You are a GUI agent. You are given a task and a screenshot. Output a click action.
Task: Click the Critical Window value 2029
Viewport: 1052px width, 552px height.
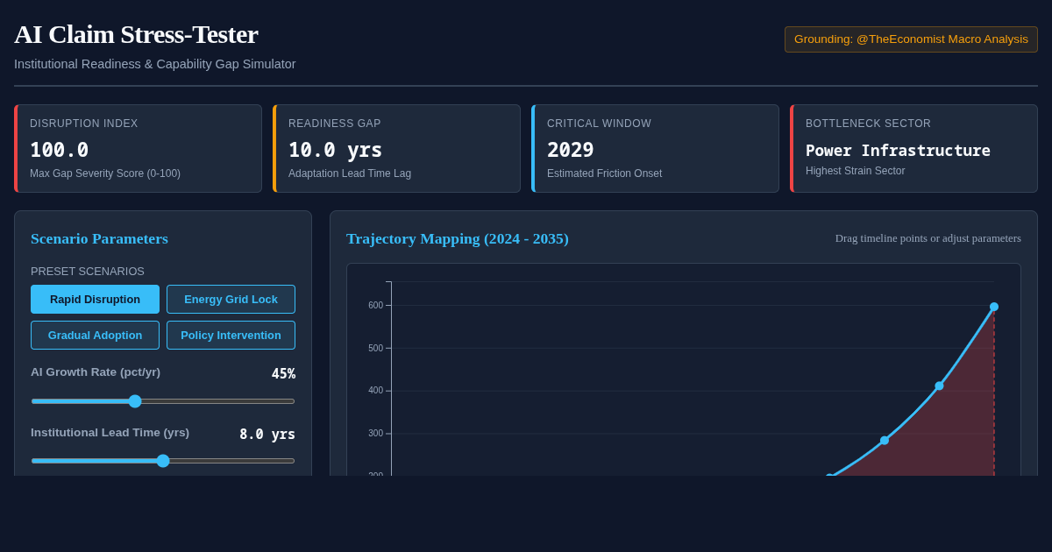[x=571, y=150]
